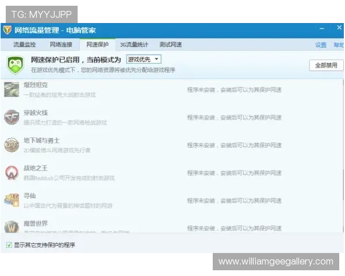Open the 游戏优先 mode dropdown
Image resolution: width=345 pixels, height=276 pixels.
pos(144,59)
